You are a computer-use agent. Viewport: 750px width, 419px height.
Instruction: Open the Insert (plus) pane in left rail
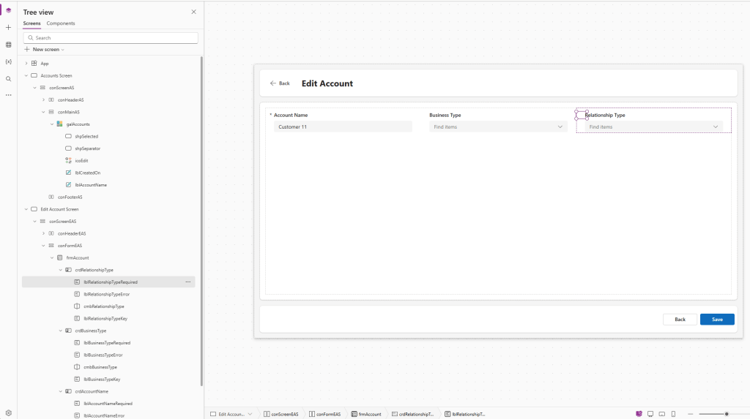click(9, 27)
